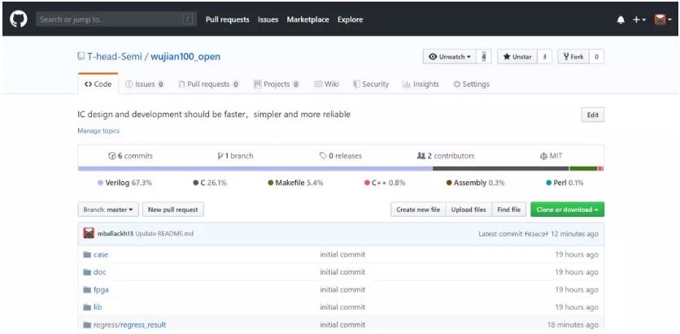The image size is (680, 334).
Task: Click the case folder icon
Action: point(87,254)
